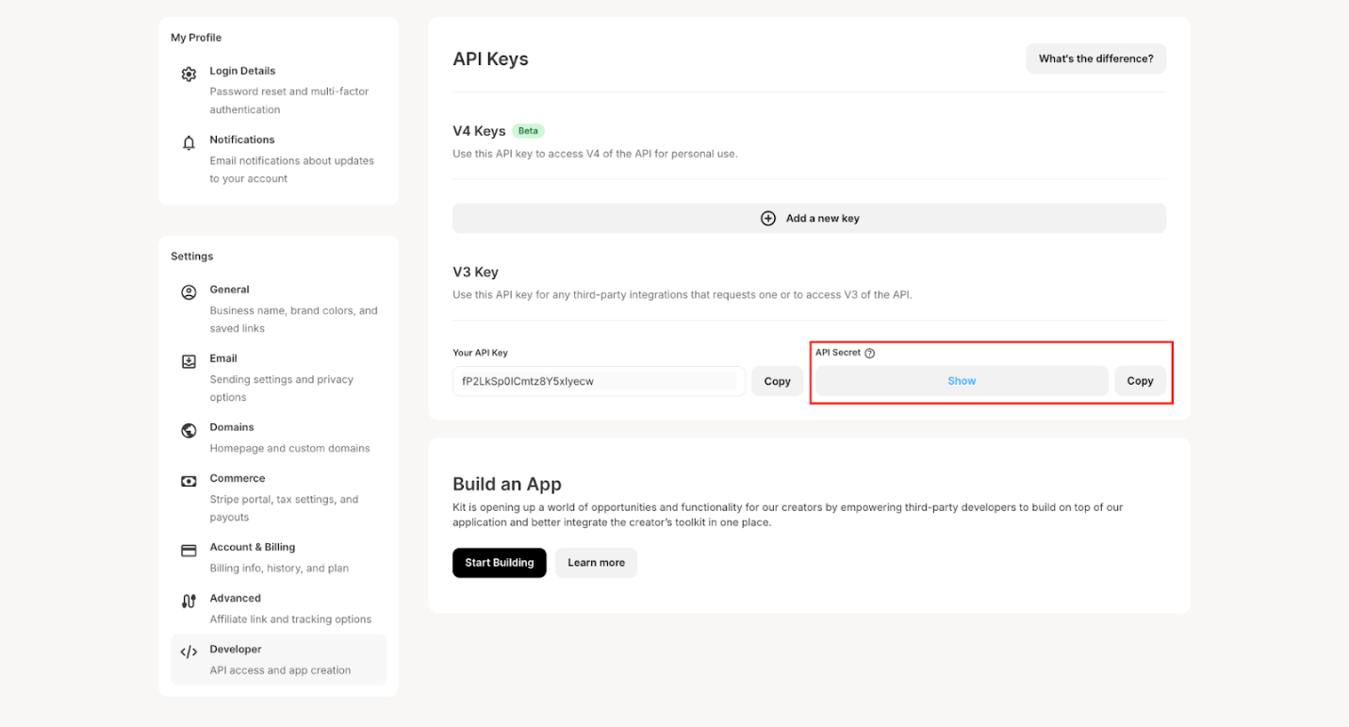The height and width of the screenshot is (727, 1349).
Task: Click the General profile icon in Settings
Action: 189,290
